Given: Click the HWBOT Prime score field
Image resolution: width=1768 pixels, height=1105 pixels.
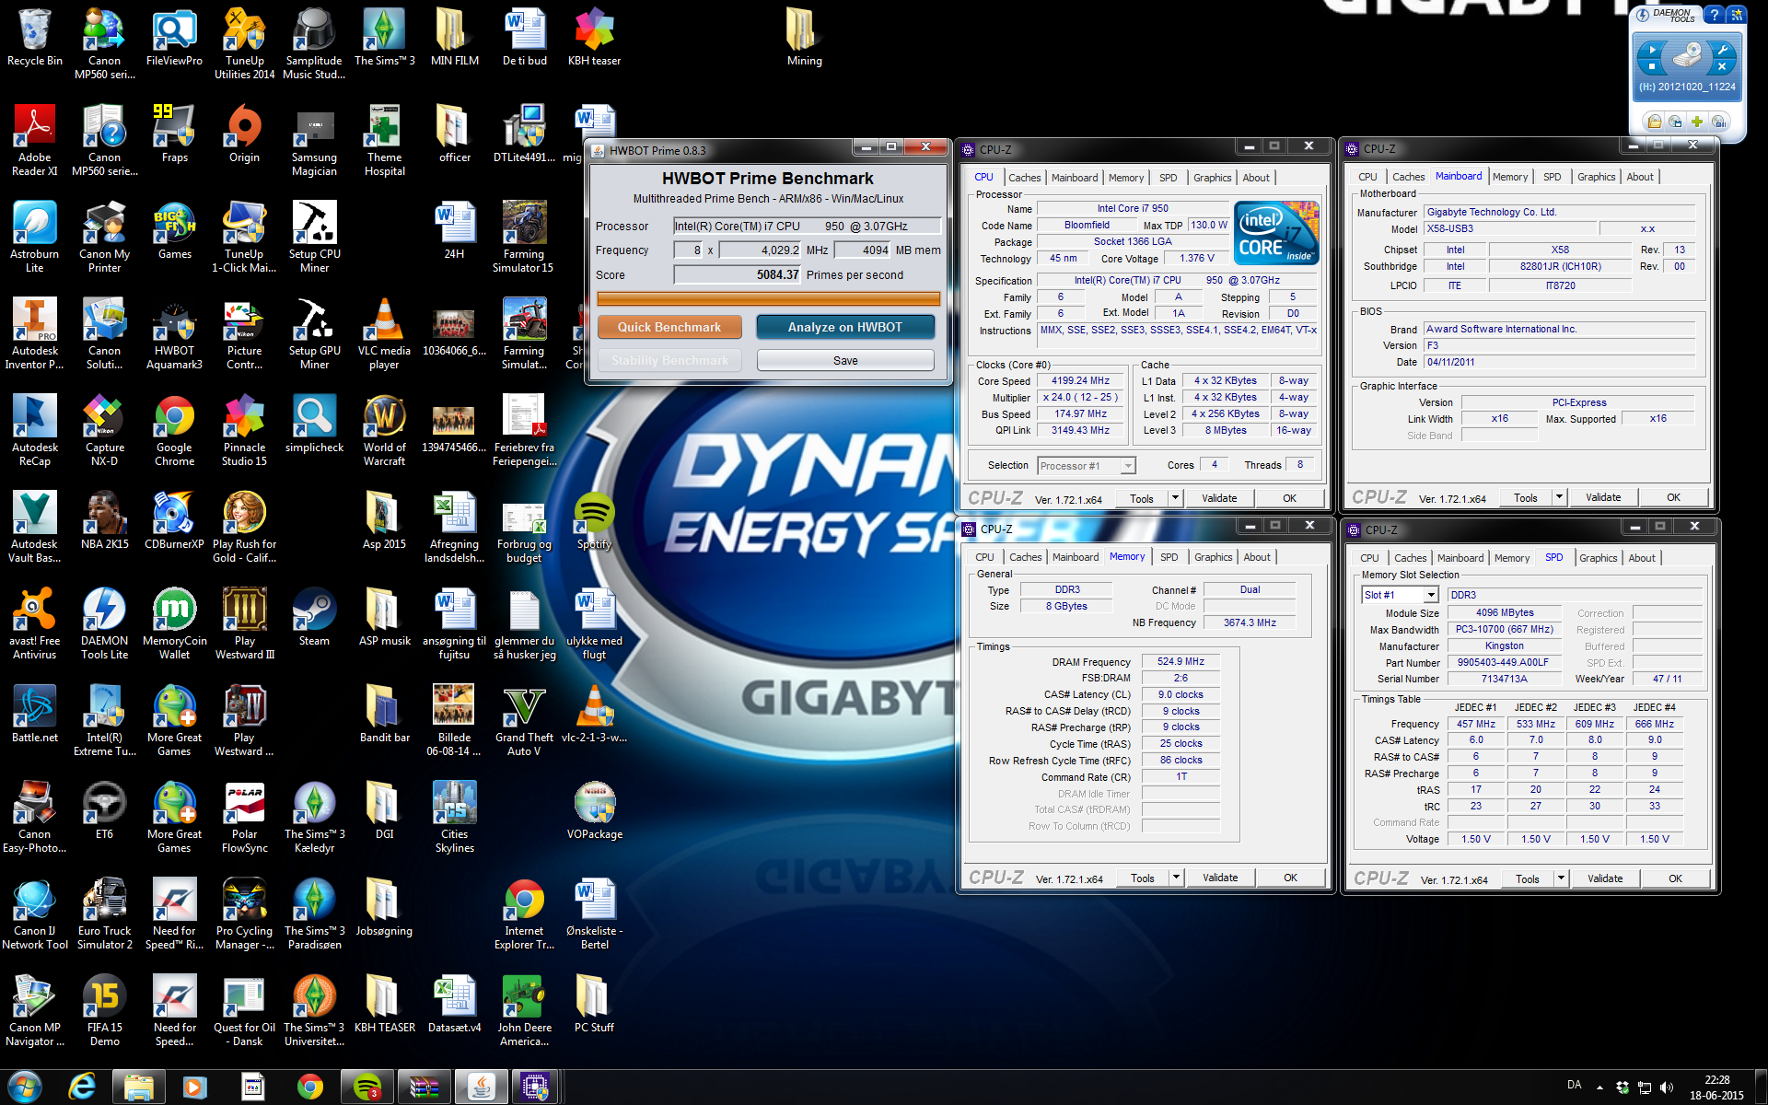Looking at the screenshot, I should [x=738, y=274].
